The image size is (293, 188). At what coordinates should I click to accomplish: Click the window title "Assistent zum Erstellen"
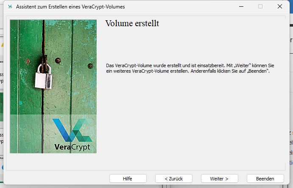click(x=70, y=7)
